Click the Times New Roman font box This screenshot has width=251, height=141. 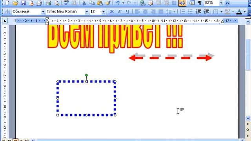coord(65,11)
